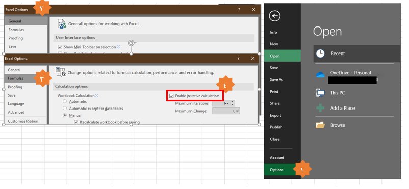The height and width of the screenshot is (189, 409).
Task: Choose Save As in the Backstage menu
Action: 276,79
